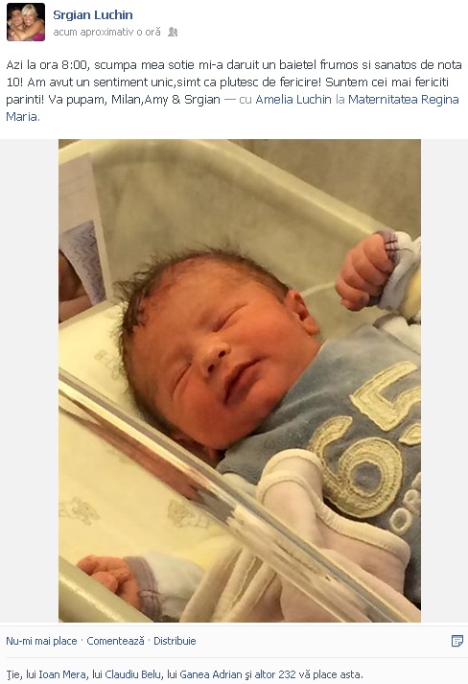Open Claudiu Belu's profile from likes

132,674
